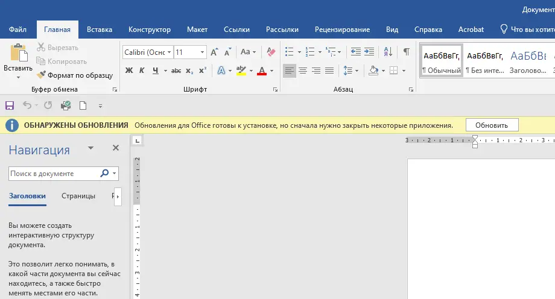Toggle Italic (К) formatting
This screenshot has width=555, height=299.
click(142, 71)
